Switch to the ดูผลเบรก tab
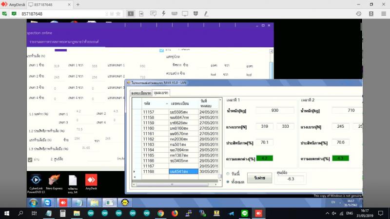The width and height of the screenshot is (390, 219). point(161,93)
